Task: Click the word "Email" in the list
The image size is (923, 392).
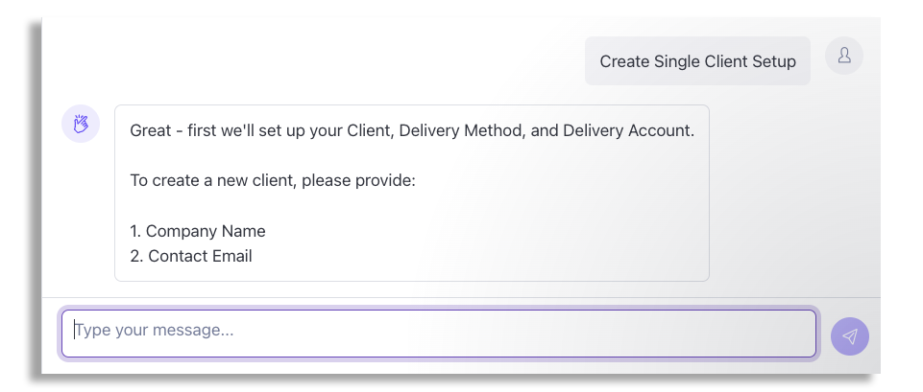Action: [232, 256]
